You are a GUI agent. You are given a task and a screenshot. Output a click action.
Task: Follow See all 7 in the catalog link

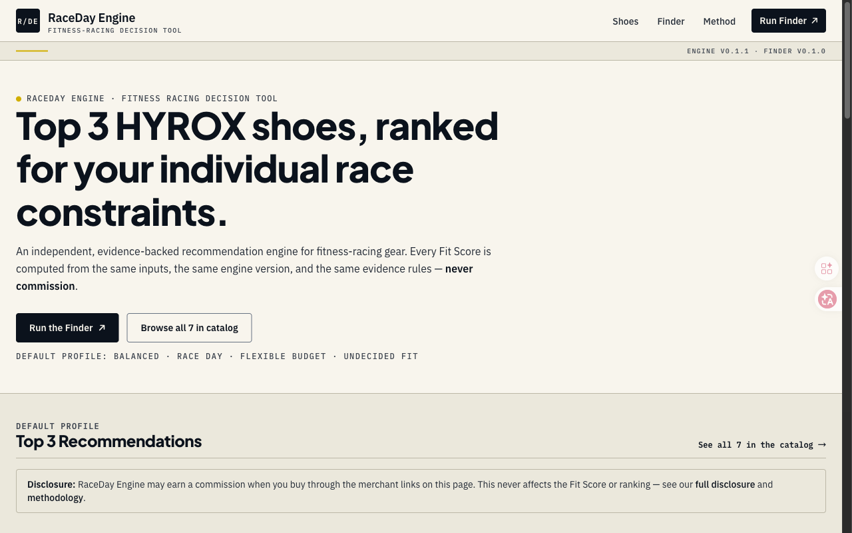click(762, 444)
